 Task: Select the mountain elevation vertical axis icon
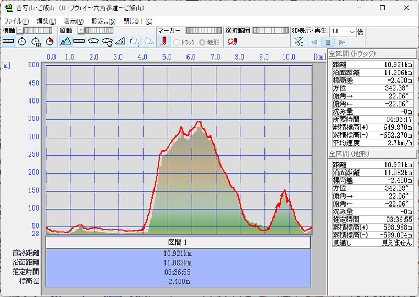coord(65,41)
